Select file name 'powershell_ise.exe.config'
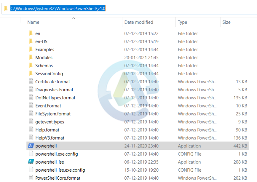The height and width of the screenshot is (182, 257). [60, 170]
